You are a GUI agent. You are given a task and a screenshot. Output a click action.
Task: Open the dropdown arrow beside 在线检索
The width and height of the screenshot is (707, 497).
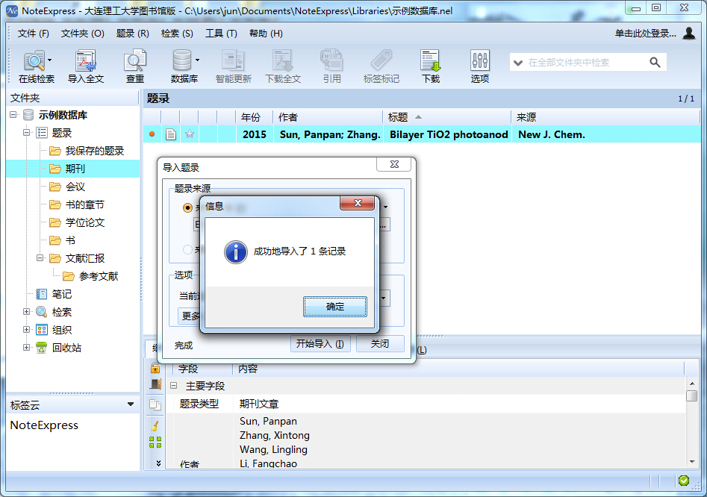[49, 60]
